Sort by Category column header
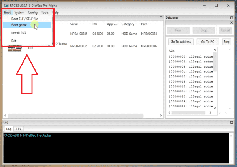Image resolution: width=237 pixels, height=167 pixels. pyautogui.click(x=128, y=24)
